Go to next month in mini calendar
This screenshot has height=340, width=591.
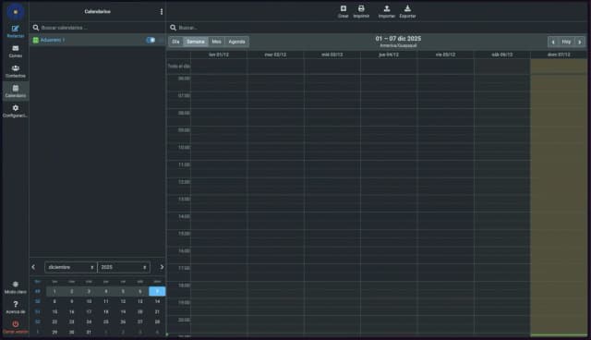tap(162, 267)
